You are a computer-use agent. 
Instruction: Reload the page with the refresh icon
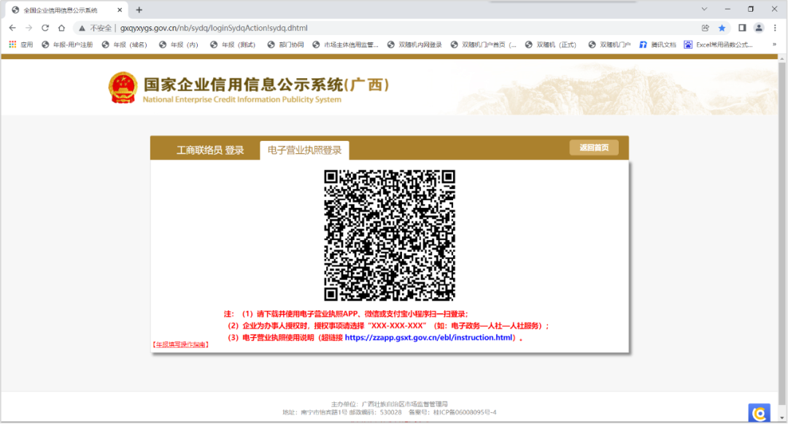tap(45, 28)
